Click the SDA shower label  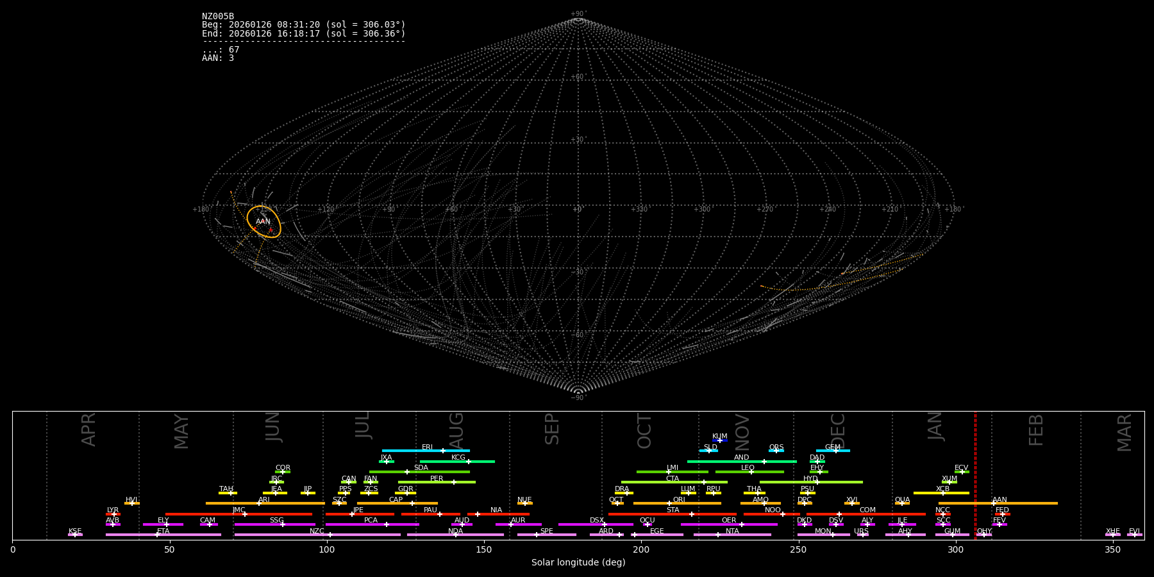coord(421,468)
